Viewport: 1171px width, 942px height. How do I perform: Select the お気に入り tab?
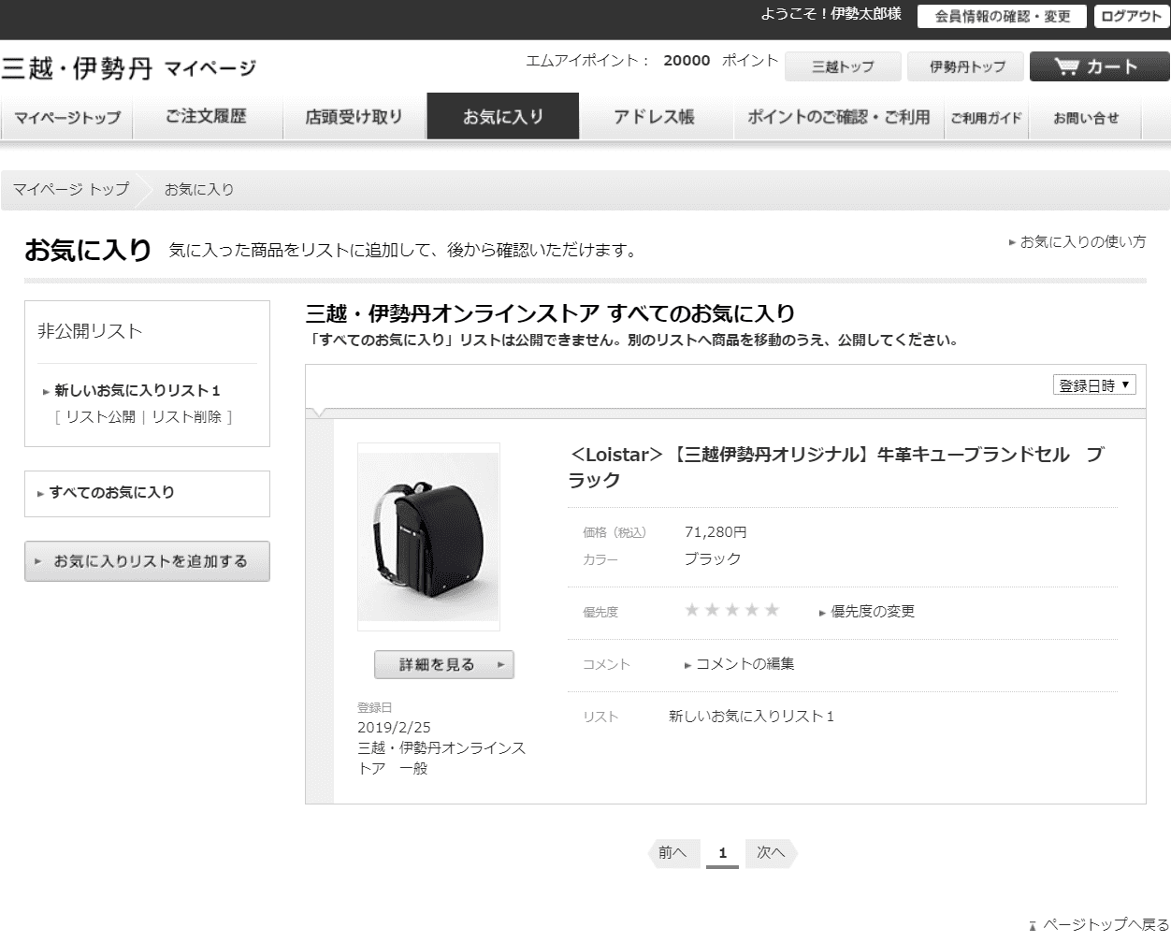(x=503, y=117)
